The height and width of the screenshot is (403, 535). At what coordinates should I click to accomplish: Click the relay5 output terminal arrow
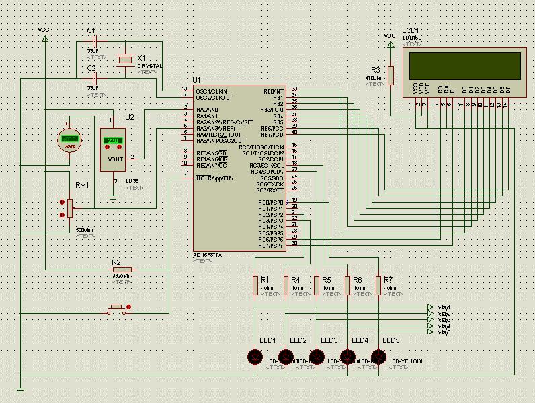[431, 332]
